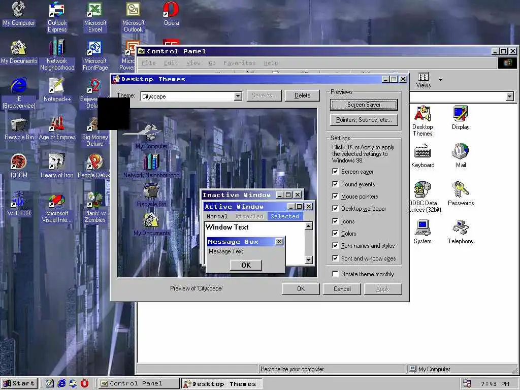Open the Start menu
The width and height of the screenshot is (520, 390).
coord(19,383)
